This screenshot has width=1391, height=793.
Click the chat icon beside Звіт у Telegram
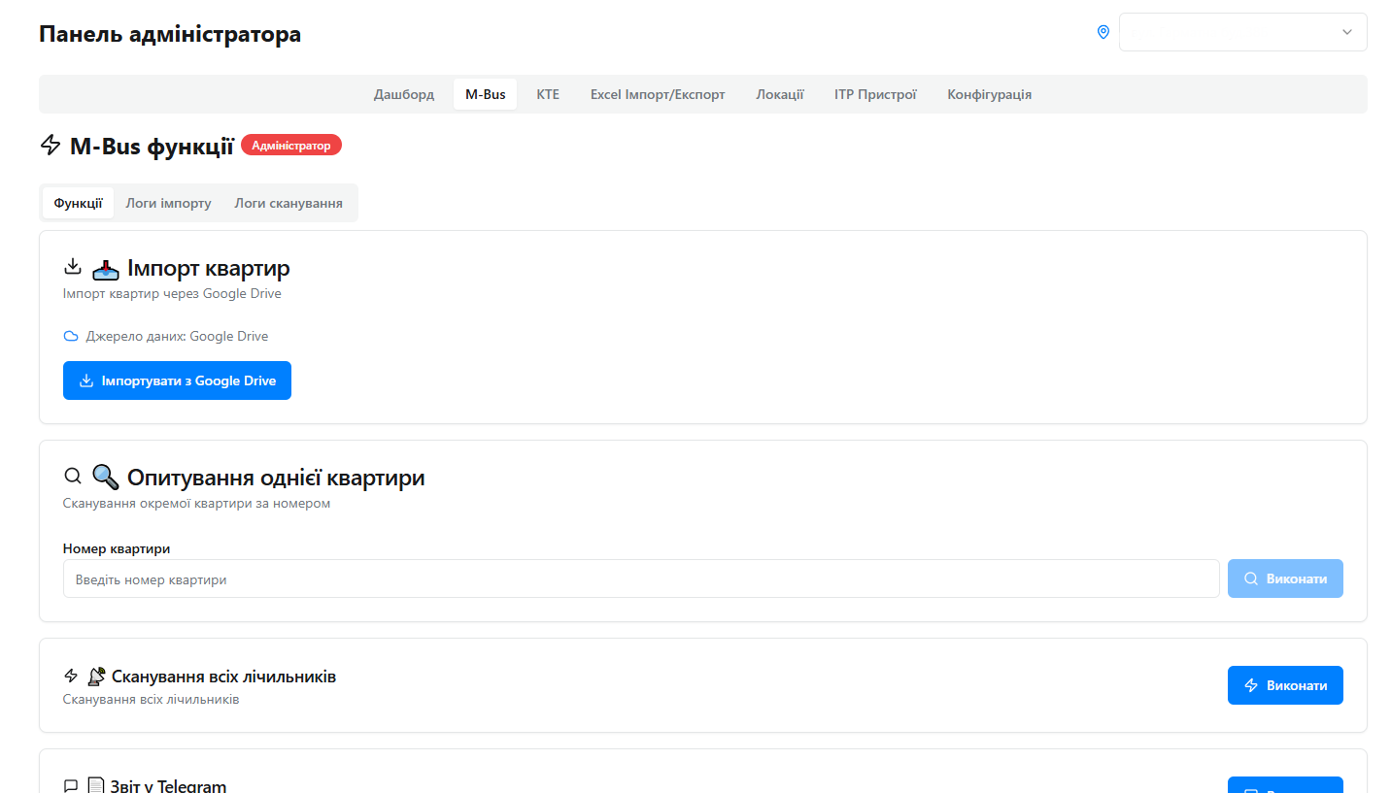[x=71, y=786]
